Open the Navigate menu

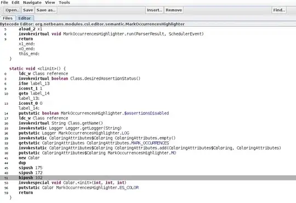[x=32, y=2]
